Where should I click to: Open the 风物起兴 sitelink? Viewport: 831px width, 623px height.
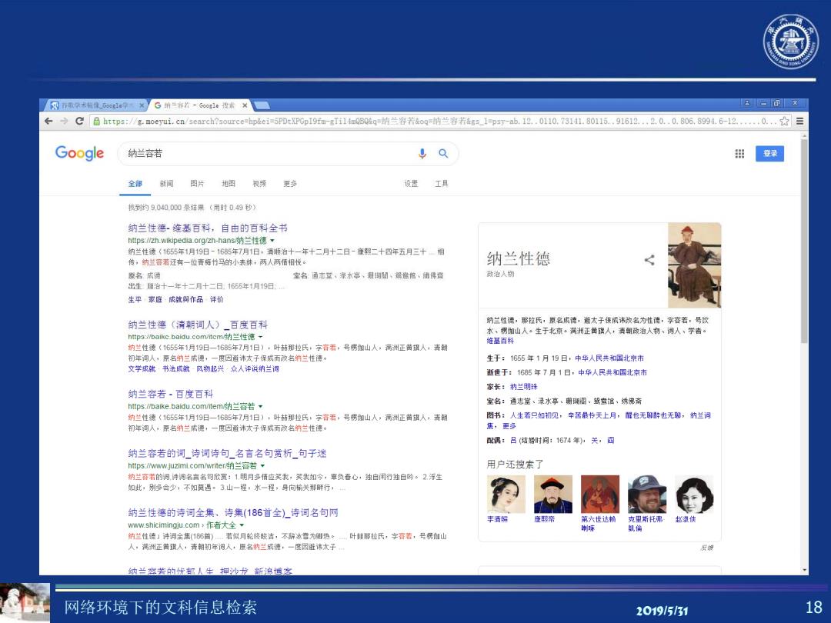[210, 368]
